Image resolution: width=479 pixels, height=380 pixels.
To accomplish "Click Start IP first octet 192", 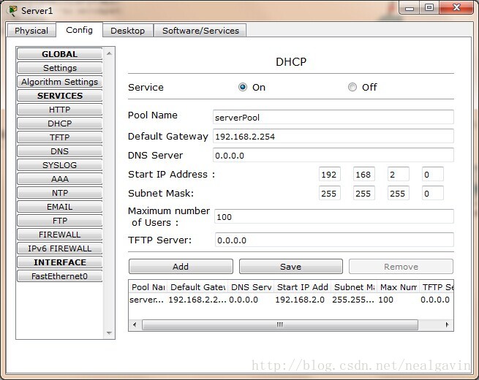I will 329,174.
